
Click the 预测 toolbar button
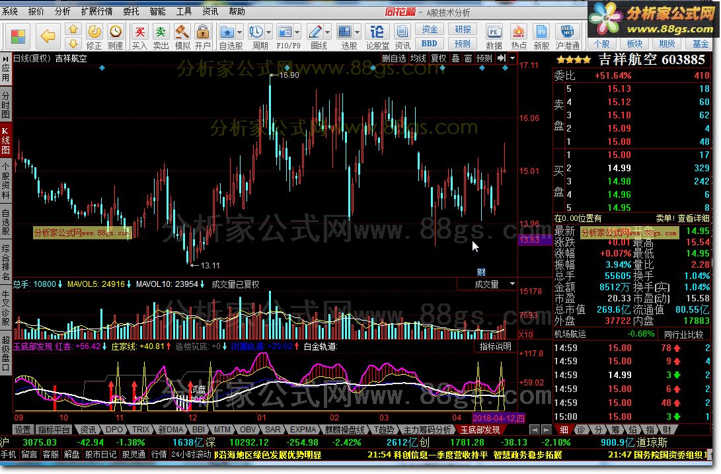click(x=463, y=44)
